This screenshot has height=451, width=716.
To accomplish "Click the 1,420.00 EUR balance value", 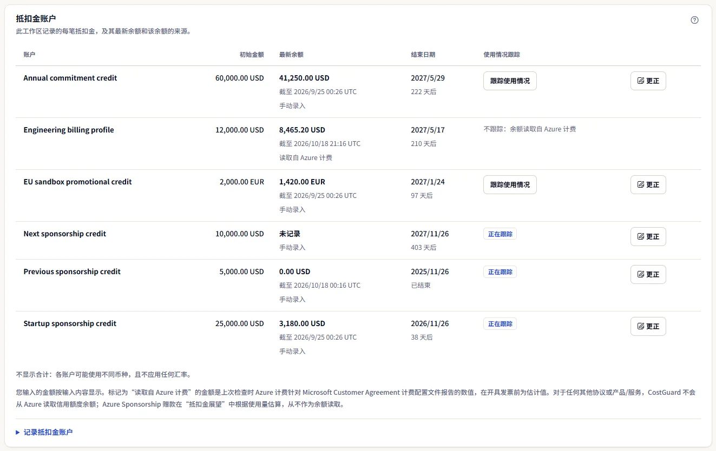I will click(302, 182).
